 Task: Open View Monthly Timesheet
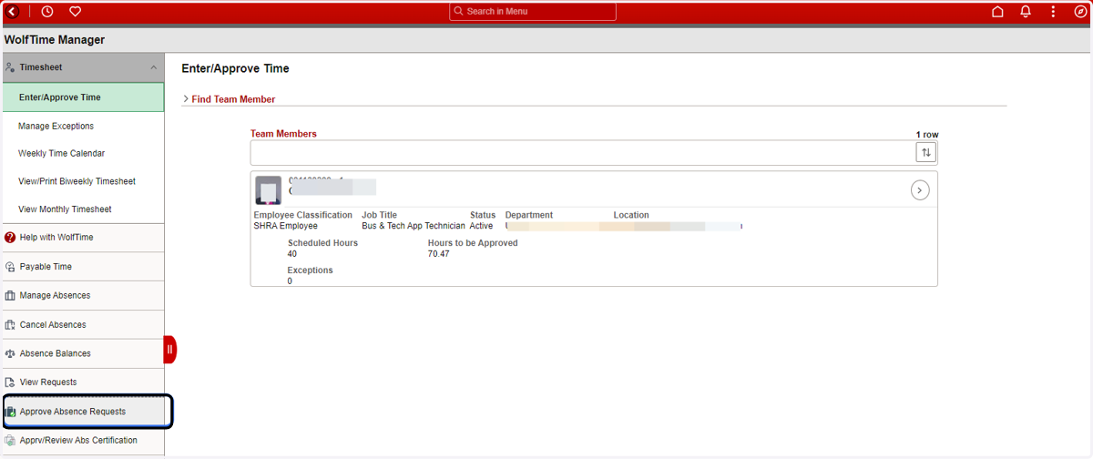click(x=65, y=209)
